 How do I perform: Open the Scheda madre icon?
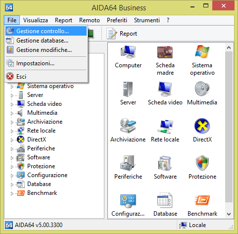(x=165, y=52)
